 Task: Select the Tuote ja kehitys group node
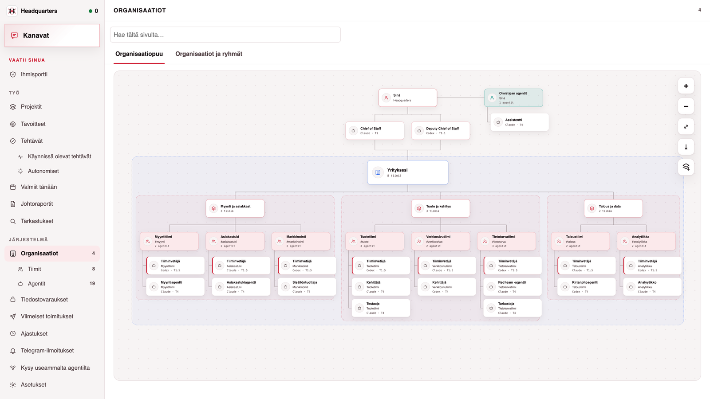[441, 208]
